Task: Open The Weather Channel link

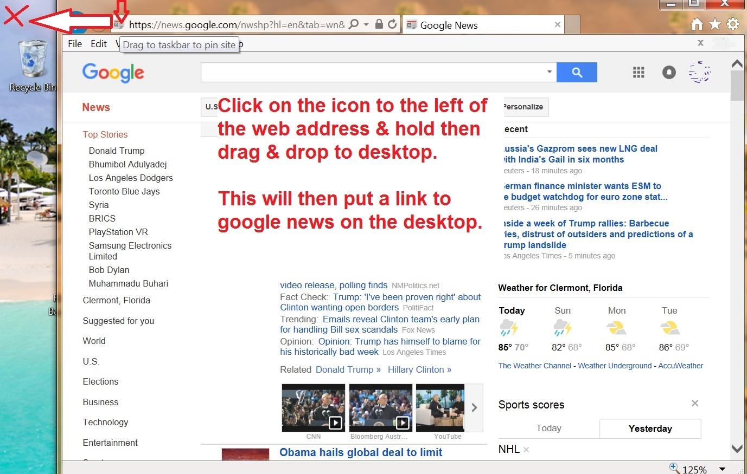Action: point(535,366)
